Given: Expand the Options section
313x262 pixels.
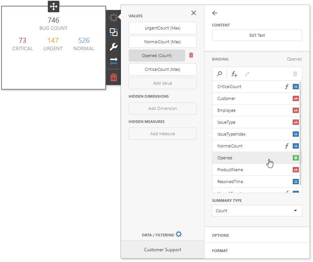Looking at the screenshot, I should (x=257, y=235).
